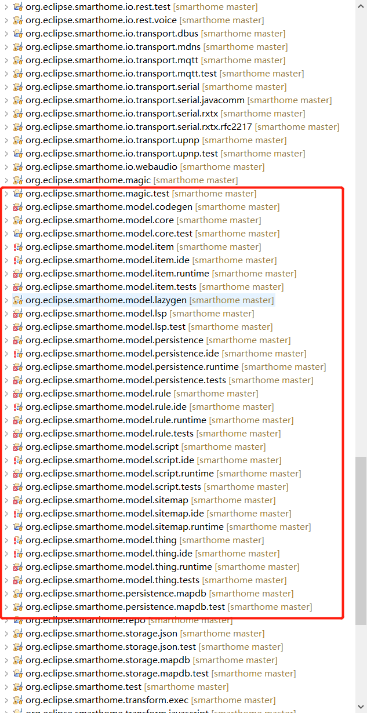
Task: Click project icon of org.eclipse.smarthome.magic.test
Action: point(18,194)
